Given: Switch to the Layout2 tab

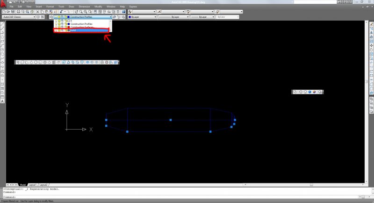Looking at the screenshot, I should pyautogui.click(x=43, y=185).
